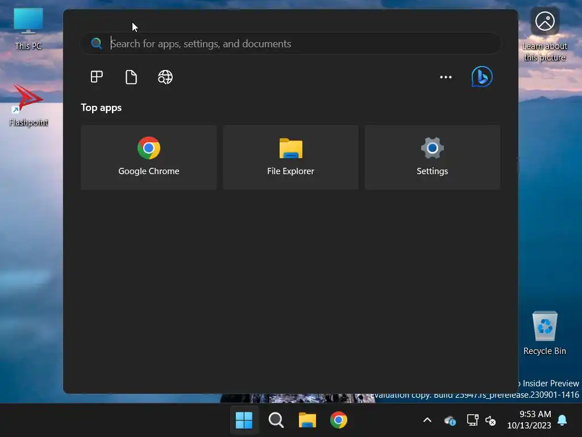
Task: Select the Apps filter icon
Action: [97, 77]
